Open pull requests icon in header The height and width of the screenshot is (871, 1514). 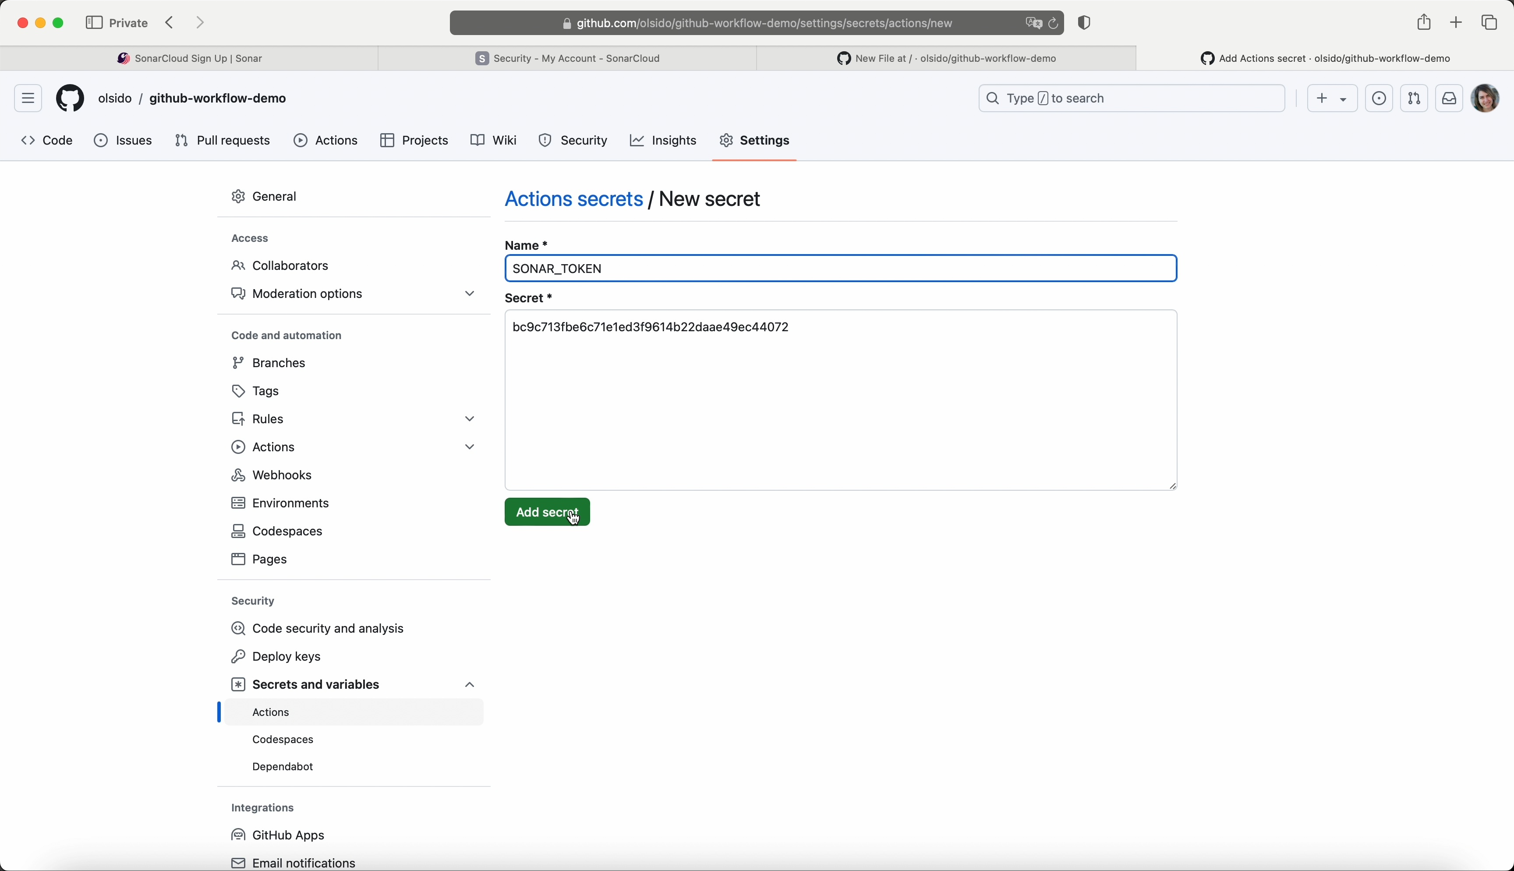point(1414,99)
